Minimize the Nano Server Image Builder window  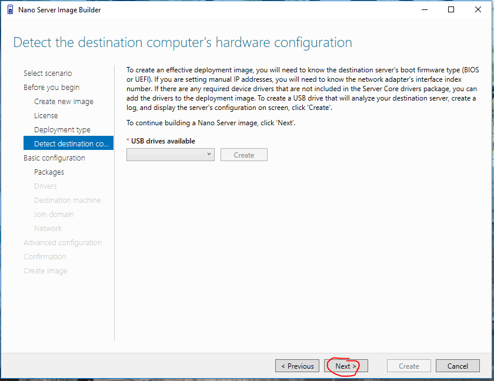pos(425,10)
